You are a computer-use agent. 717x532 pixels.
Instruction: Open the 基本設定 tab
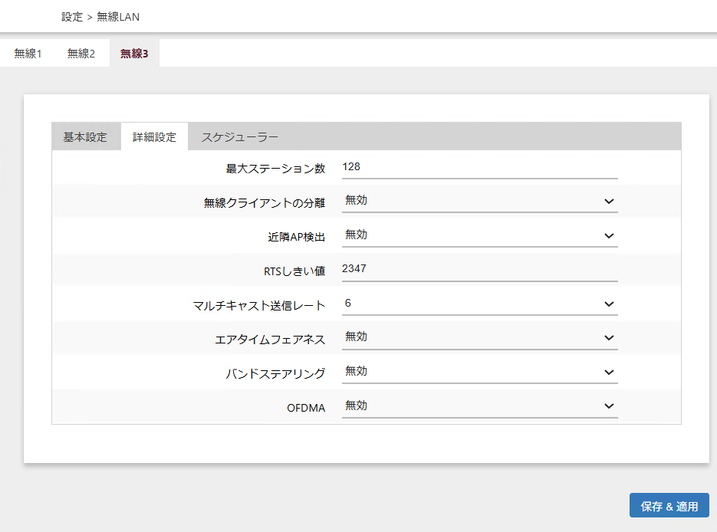tap(85, 137)
